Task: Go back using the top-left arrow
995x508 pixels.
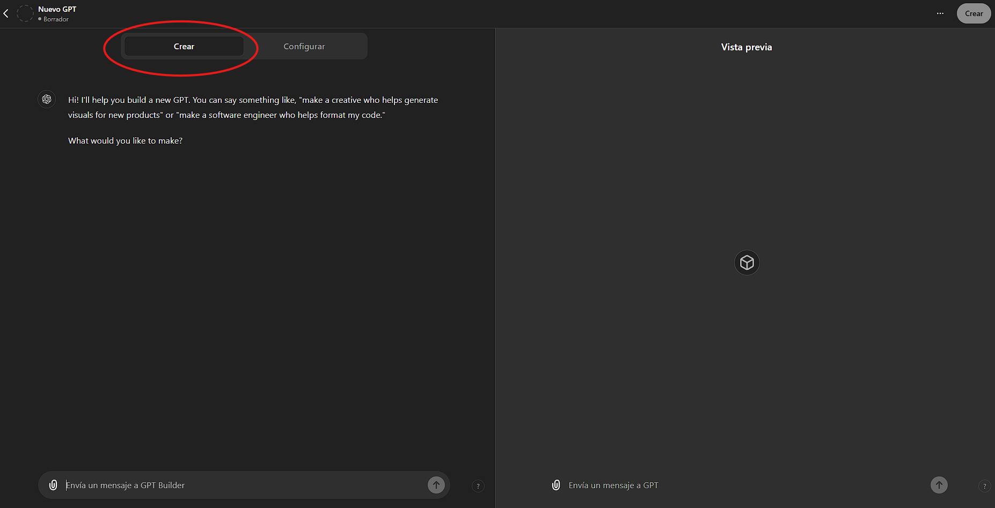Action: pos(6,13)
